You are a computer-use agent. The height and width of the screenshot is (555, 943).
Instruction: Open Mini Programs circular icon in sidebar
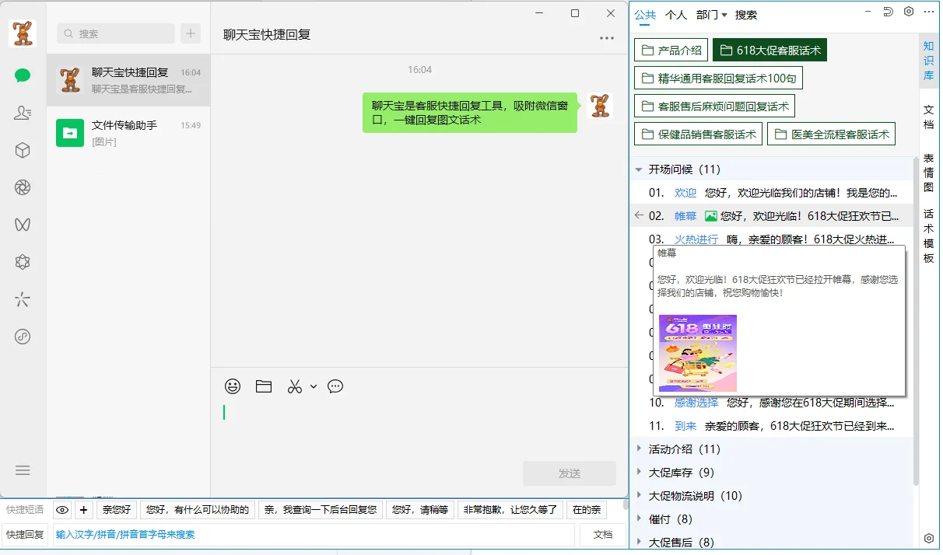pyautogui.click(x=23, y=337)
